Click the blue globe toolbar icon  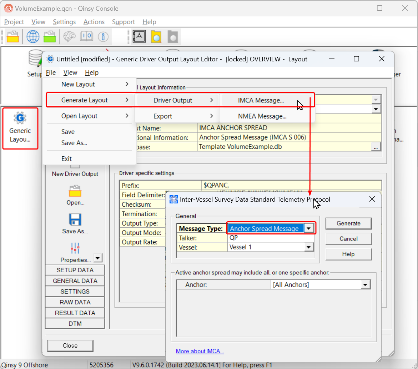point(33,36)
